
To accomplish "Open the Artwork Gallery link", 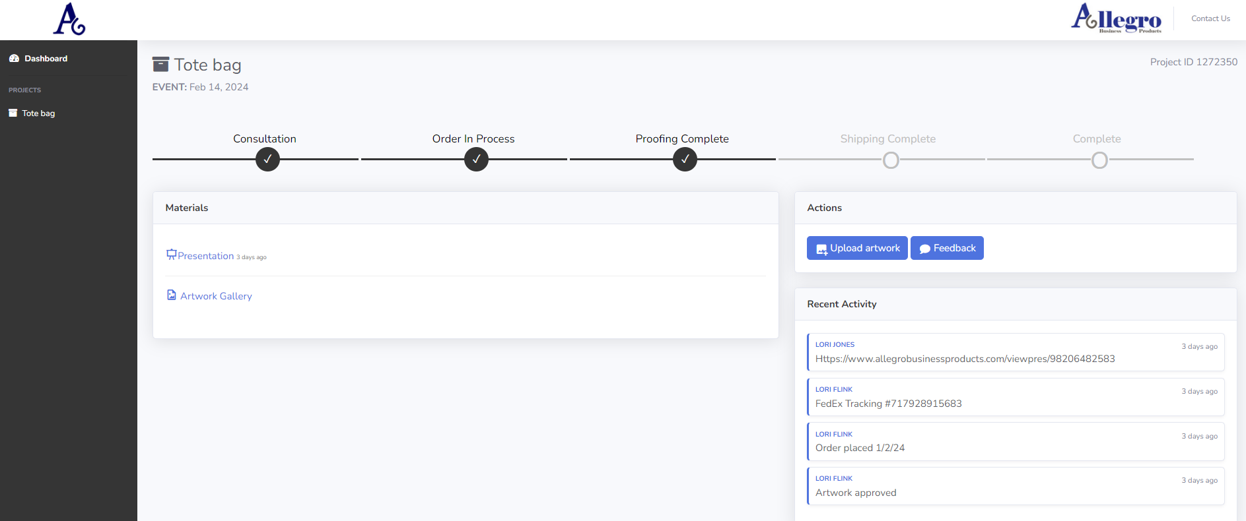I will [216, 296].
